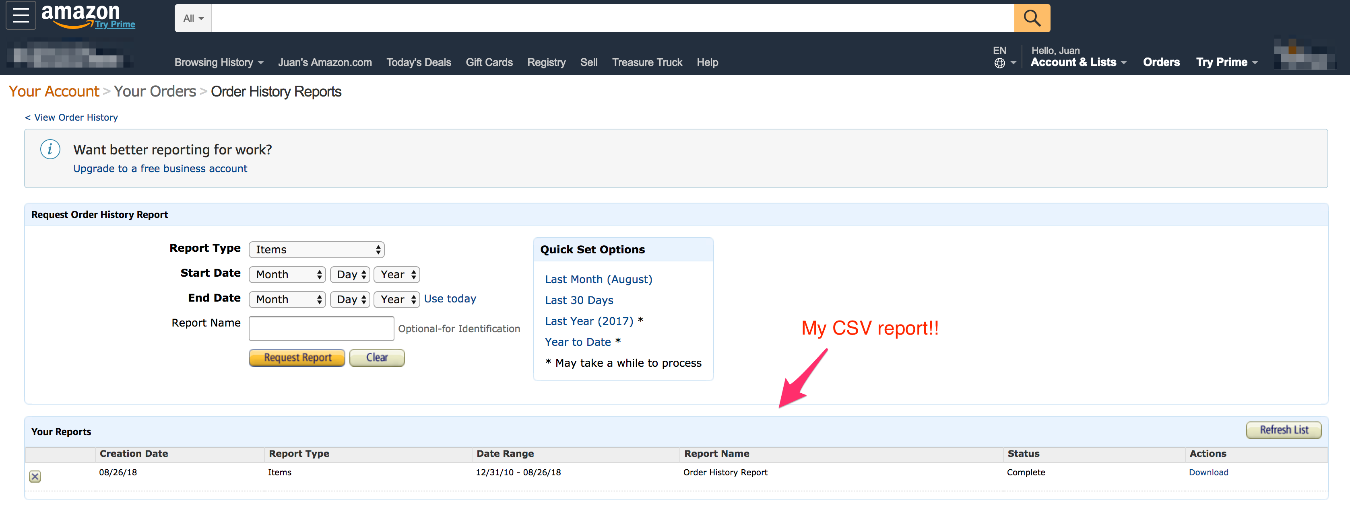Go to Your Orders breadcrumb
Image resolution: width=1350 pixels, height=526 pixels.
pyautogui.click(x=155, y=92)
